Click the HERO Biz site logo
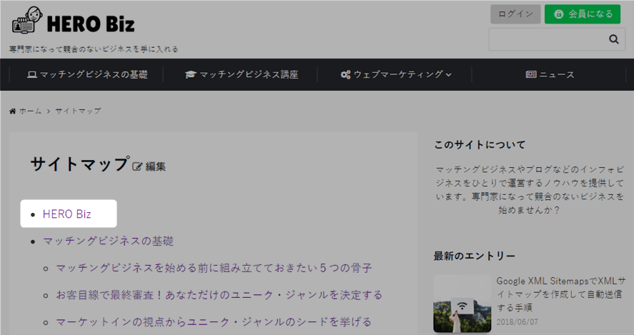 coord(73,21)
